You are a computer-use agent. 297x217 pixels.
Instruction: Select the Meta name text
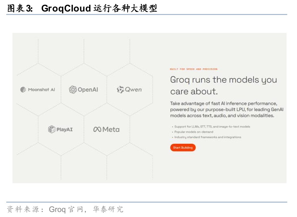[x=111, y=130]
